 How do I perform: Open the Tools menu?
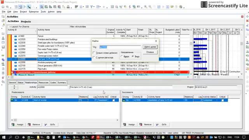pos(43,12)
